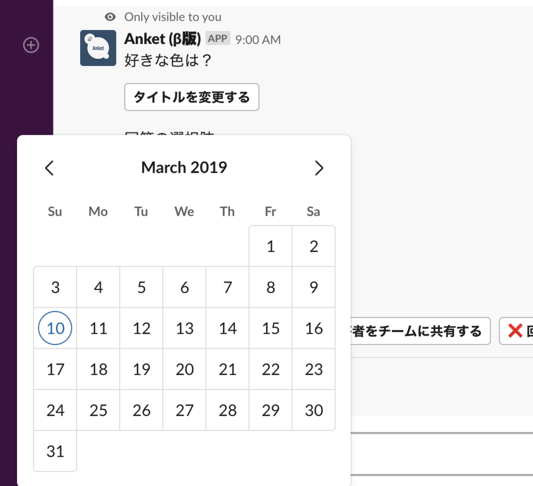
Task: Select March 22 in the date picker
Action: [x=270, y=369]
